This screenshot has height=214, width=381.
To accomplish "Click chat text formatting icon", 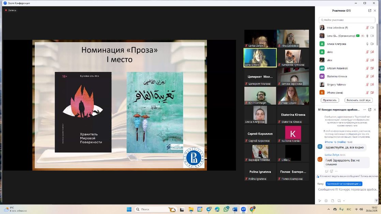I will (320, 201).
